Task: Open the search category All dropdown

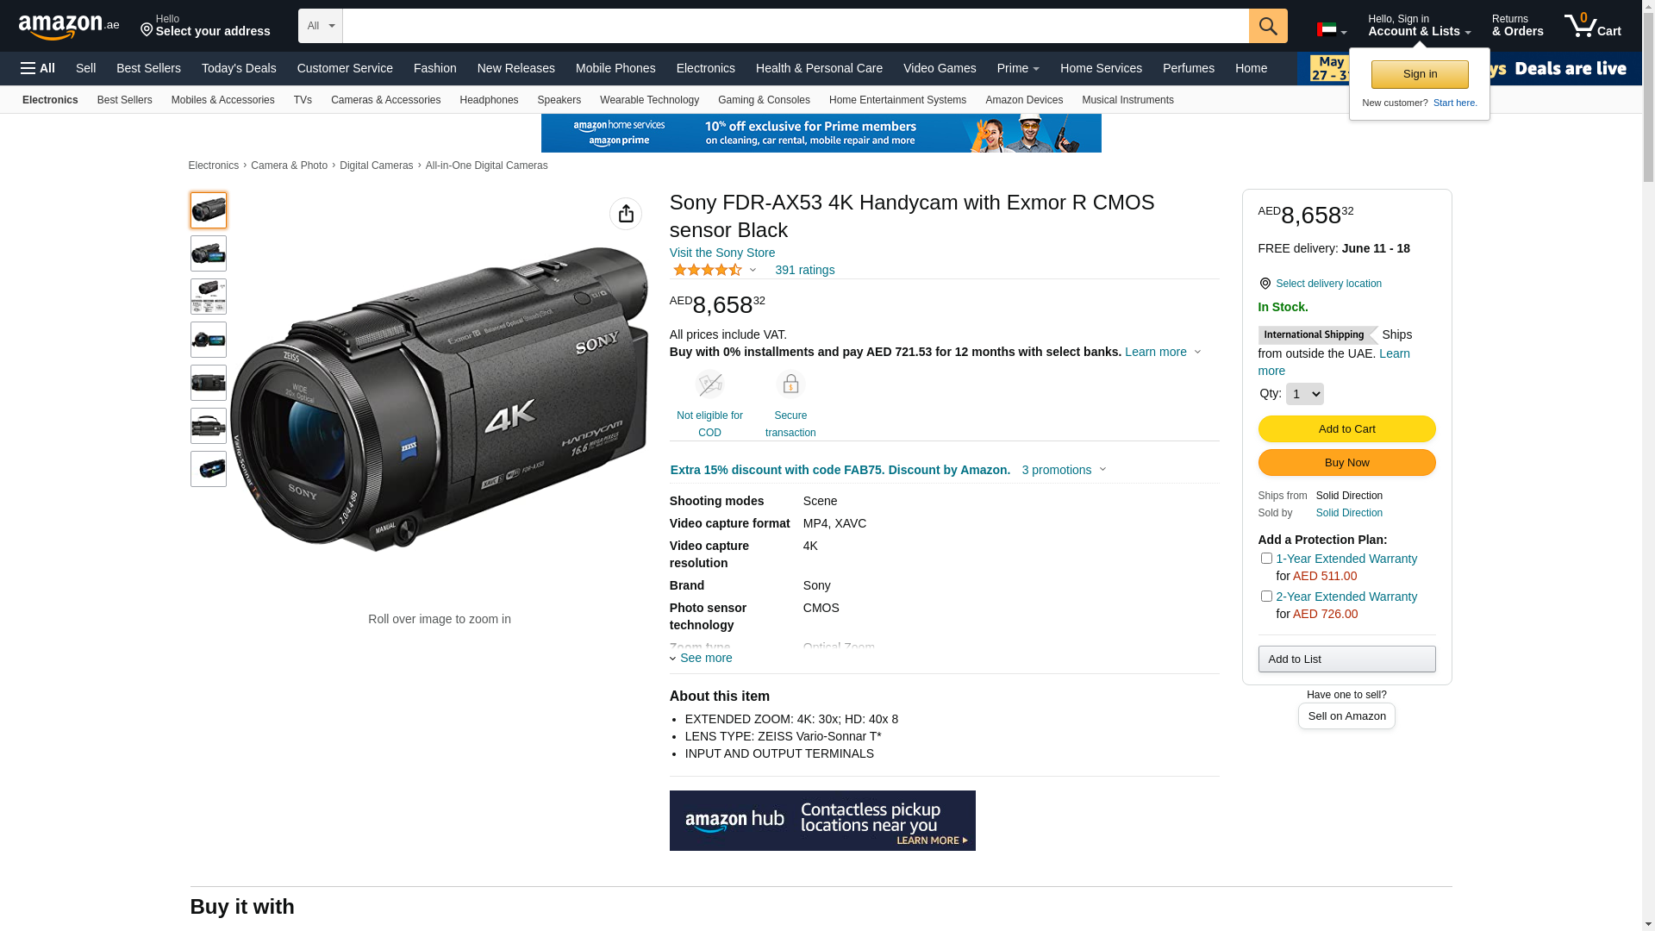Action: [320, 26]
